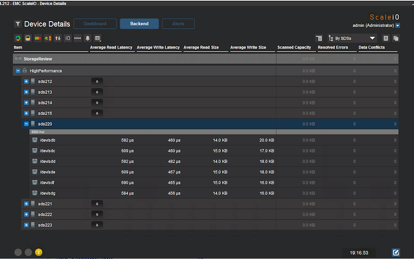Select the /dev/sdb device row
Screen dimensions: 414x259
point(214,140)
